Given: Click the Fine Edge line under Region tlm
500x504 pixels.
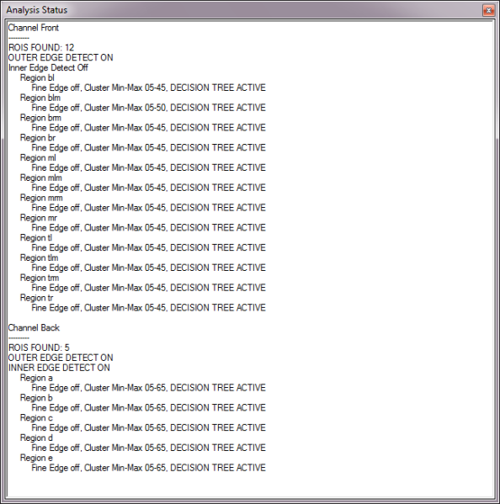Looking at the screenshot, I should coord(148,268).
